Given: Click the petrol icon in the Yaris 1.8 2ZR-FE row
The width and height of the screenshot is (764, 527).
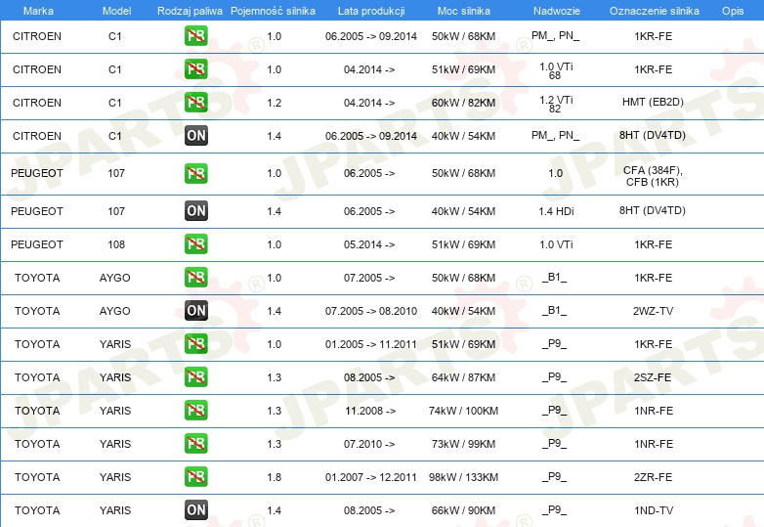Looking at the screenshot, I should (195, 477).
